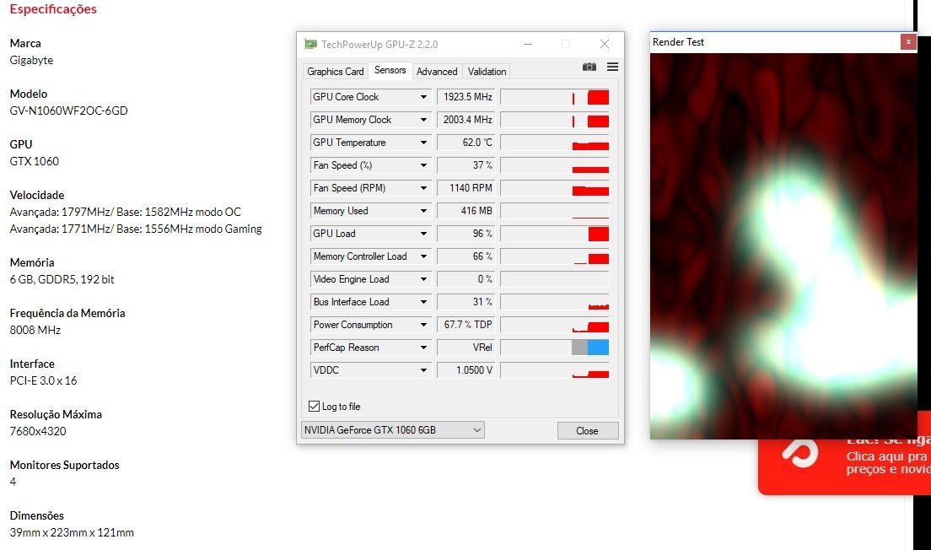Click the red chat bubble logo icon
Image resolution: width=931 pixels, height=550 pixels.
tap(800, 455)
